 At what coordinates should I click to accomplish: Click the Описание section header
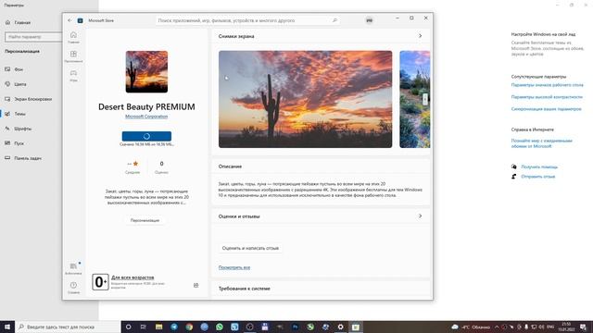click(x=230, y=166)
